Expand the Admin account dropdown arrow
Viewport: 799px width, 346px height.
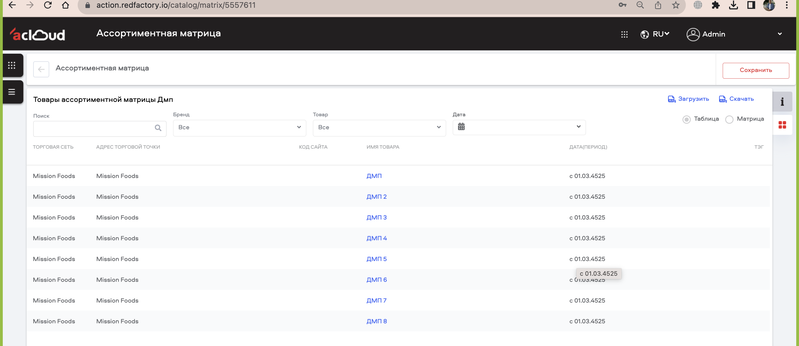pyautogui.click(x=780, y=34)
